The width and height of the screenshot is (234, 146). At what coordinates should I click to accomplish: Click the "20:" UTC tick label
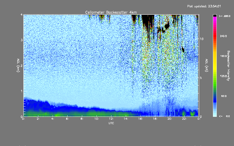point(170,119)
